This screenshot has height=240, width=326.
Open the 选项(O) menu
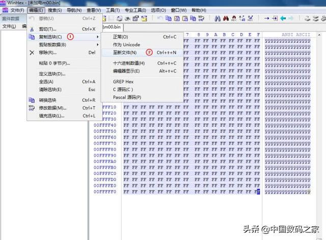pyautogui.click(x=158, y=10)
